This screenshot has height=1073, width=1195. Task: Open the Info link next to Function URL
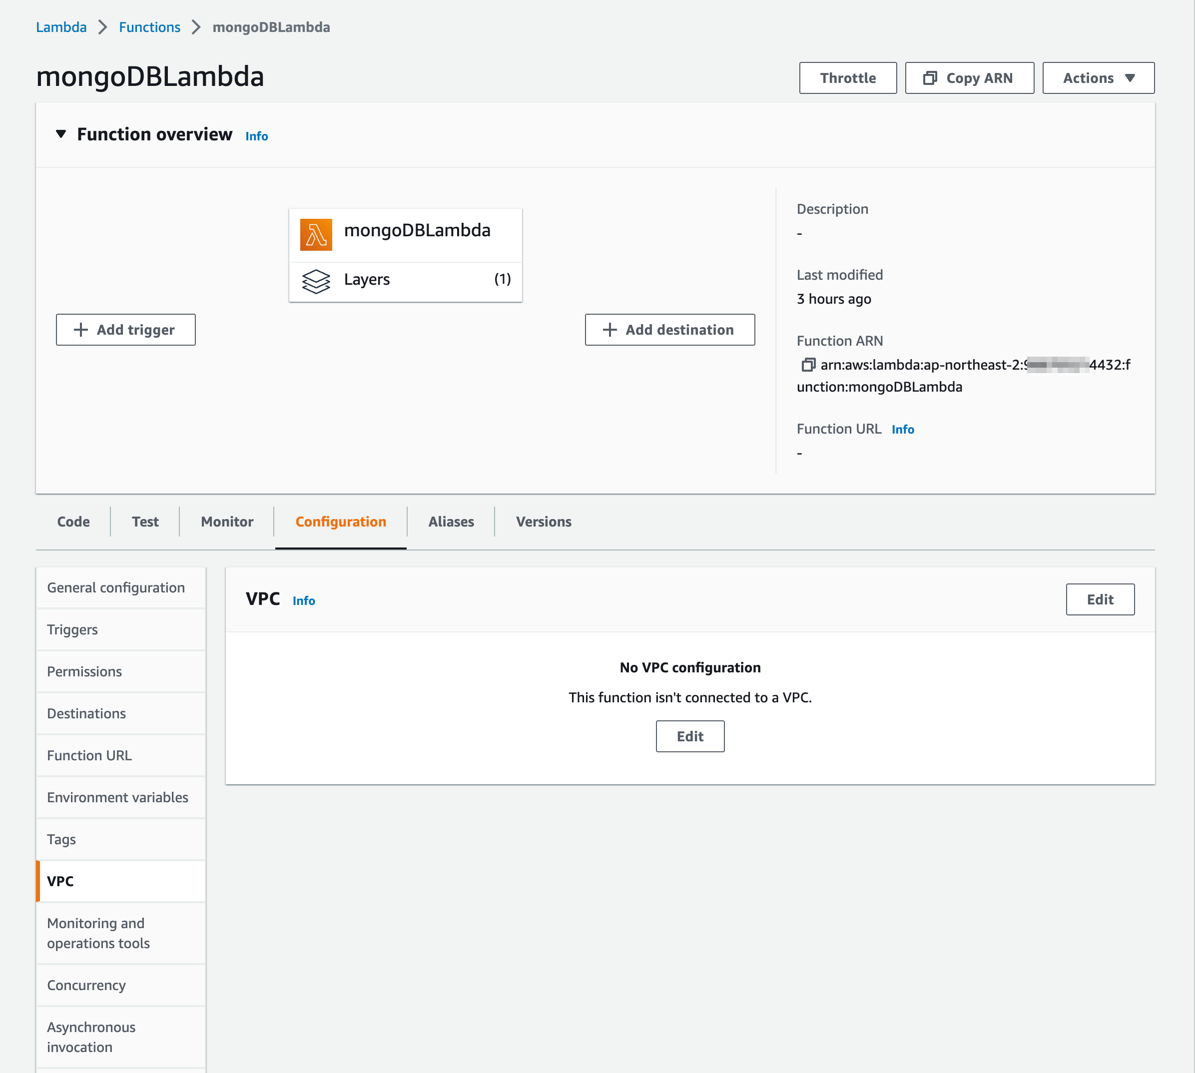903,429
